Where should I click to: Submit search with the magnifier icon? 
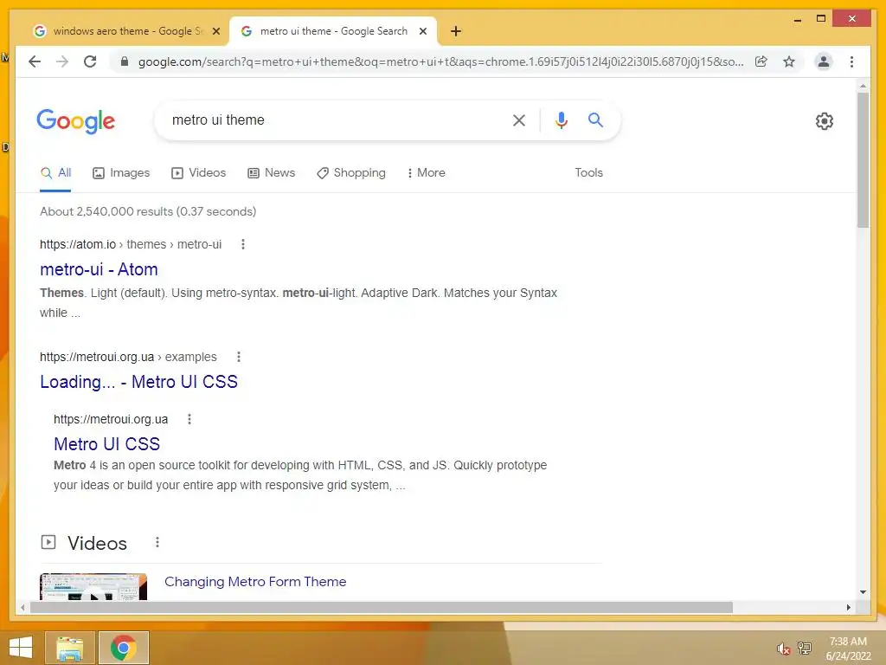(x=595, y=119)
